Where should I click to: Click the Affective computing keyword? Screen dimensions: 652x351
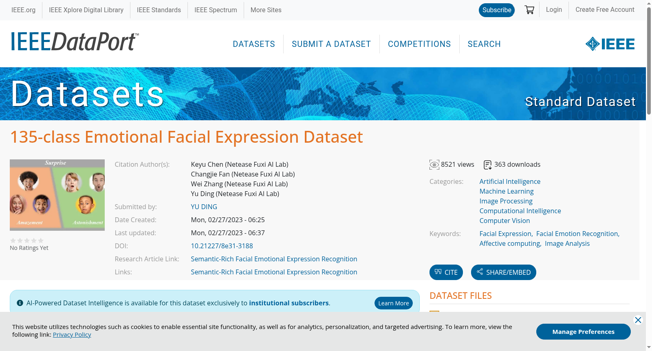tap(510, 243)
